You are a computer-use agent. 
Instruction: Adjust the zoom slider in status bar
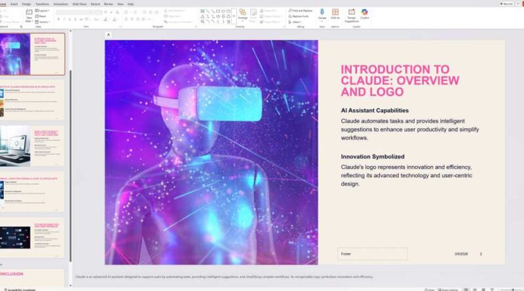513,290
